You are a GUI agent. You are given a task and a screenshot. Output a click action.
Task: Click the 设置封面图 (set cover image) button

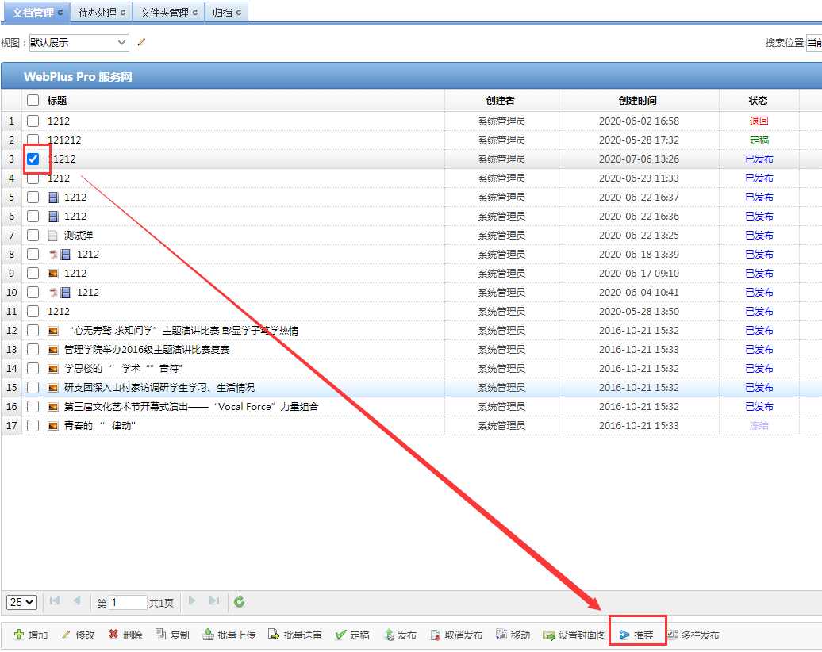coord(574,635)
